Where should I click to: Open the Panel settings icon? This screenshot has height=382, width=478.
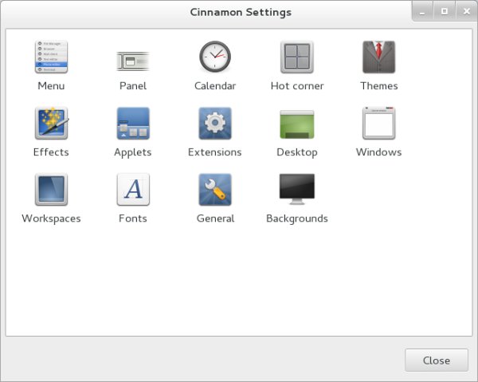(133, 61)
